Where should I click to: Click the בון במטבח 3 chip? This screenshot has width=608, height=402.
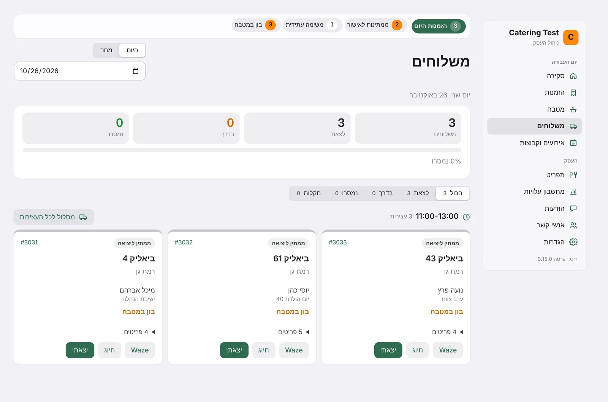(256, 25)
